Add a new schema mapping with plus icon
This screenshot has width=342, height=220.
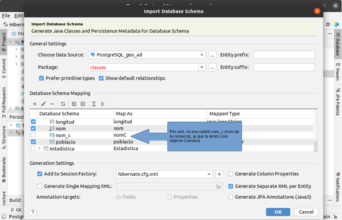tap(35, 104)
